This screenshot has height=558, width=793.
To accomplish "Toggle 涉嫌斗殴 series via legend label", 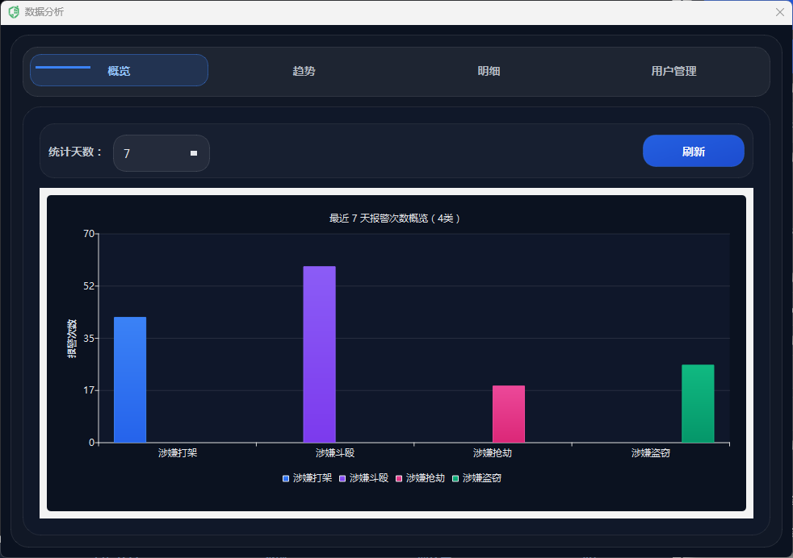I will [368, 478].
